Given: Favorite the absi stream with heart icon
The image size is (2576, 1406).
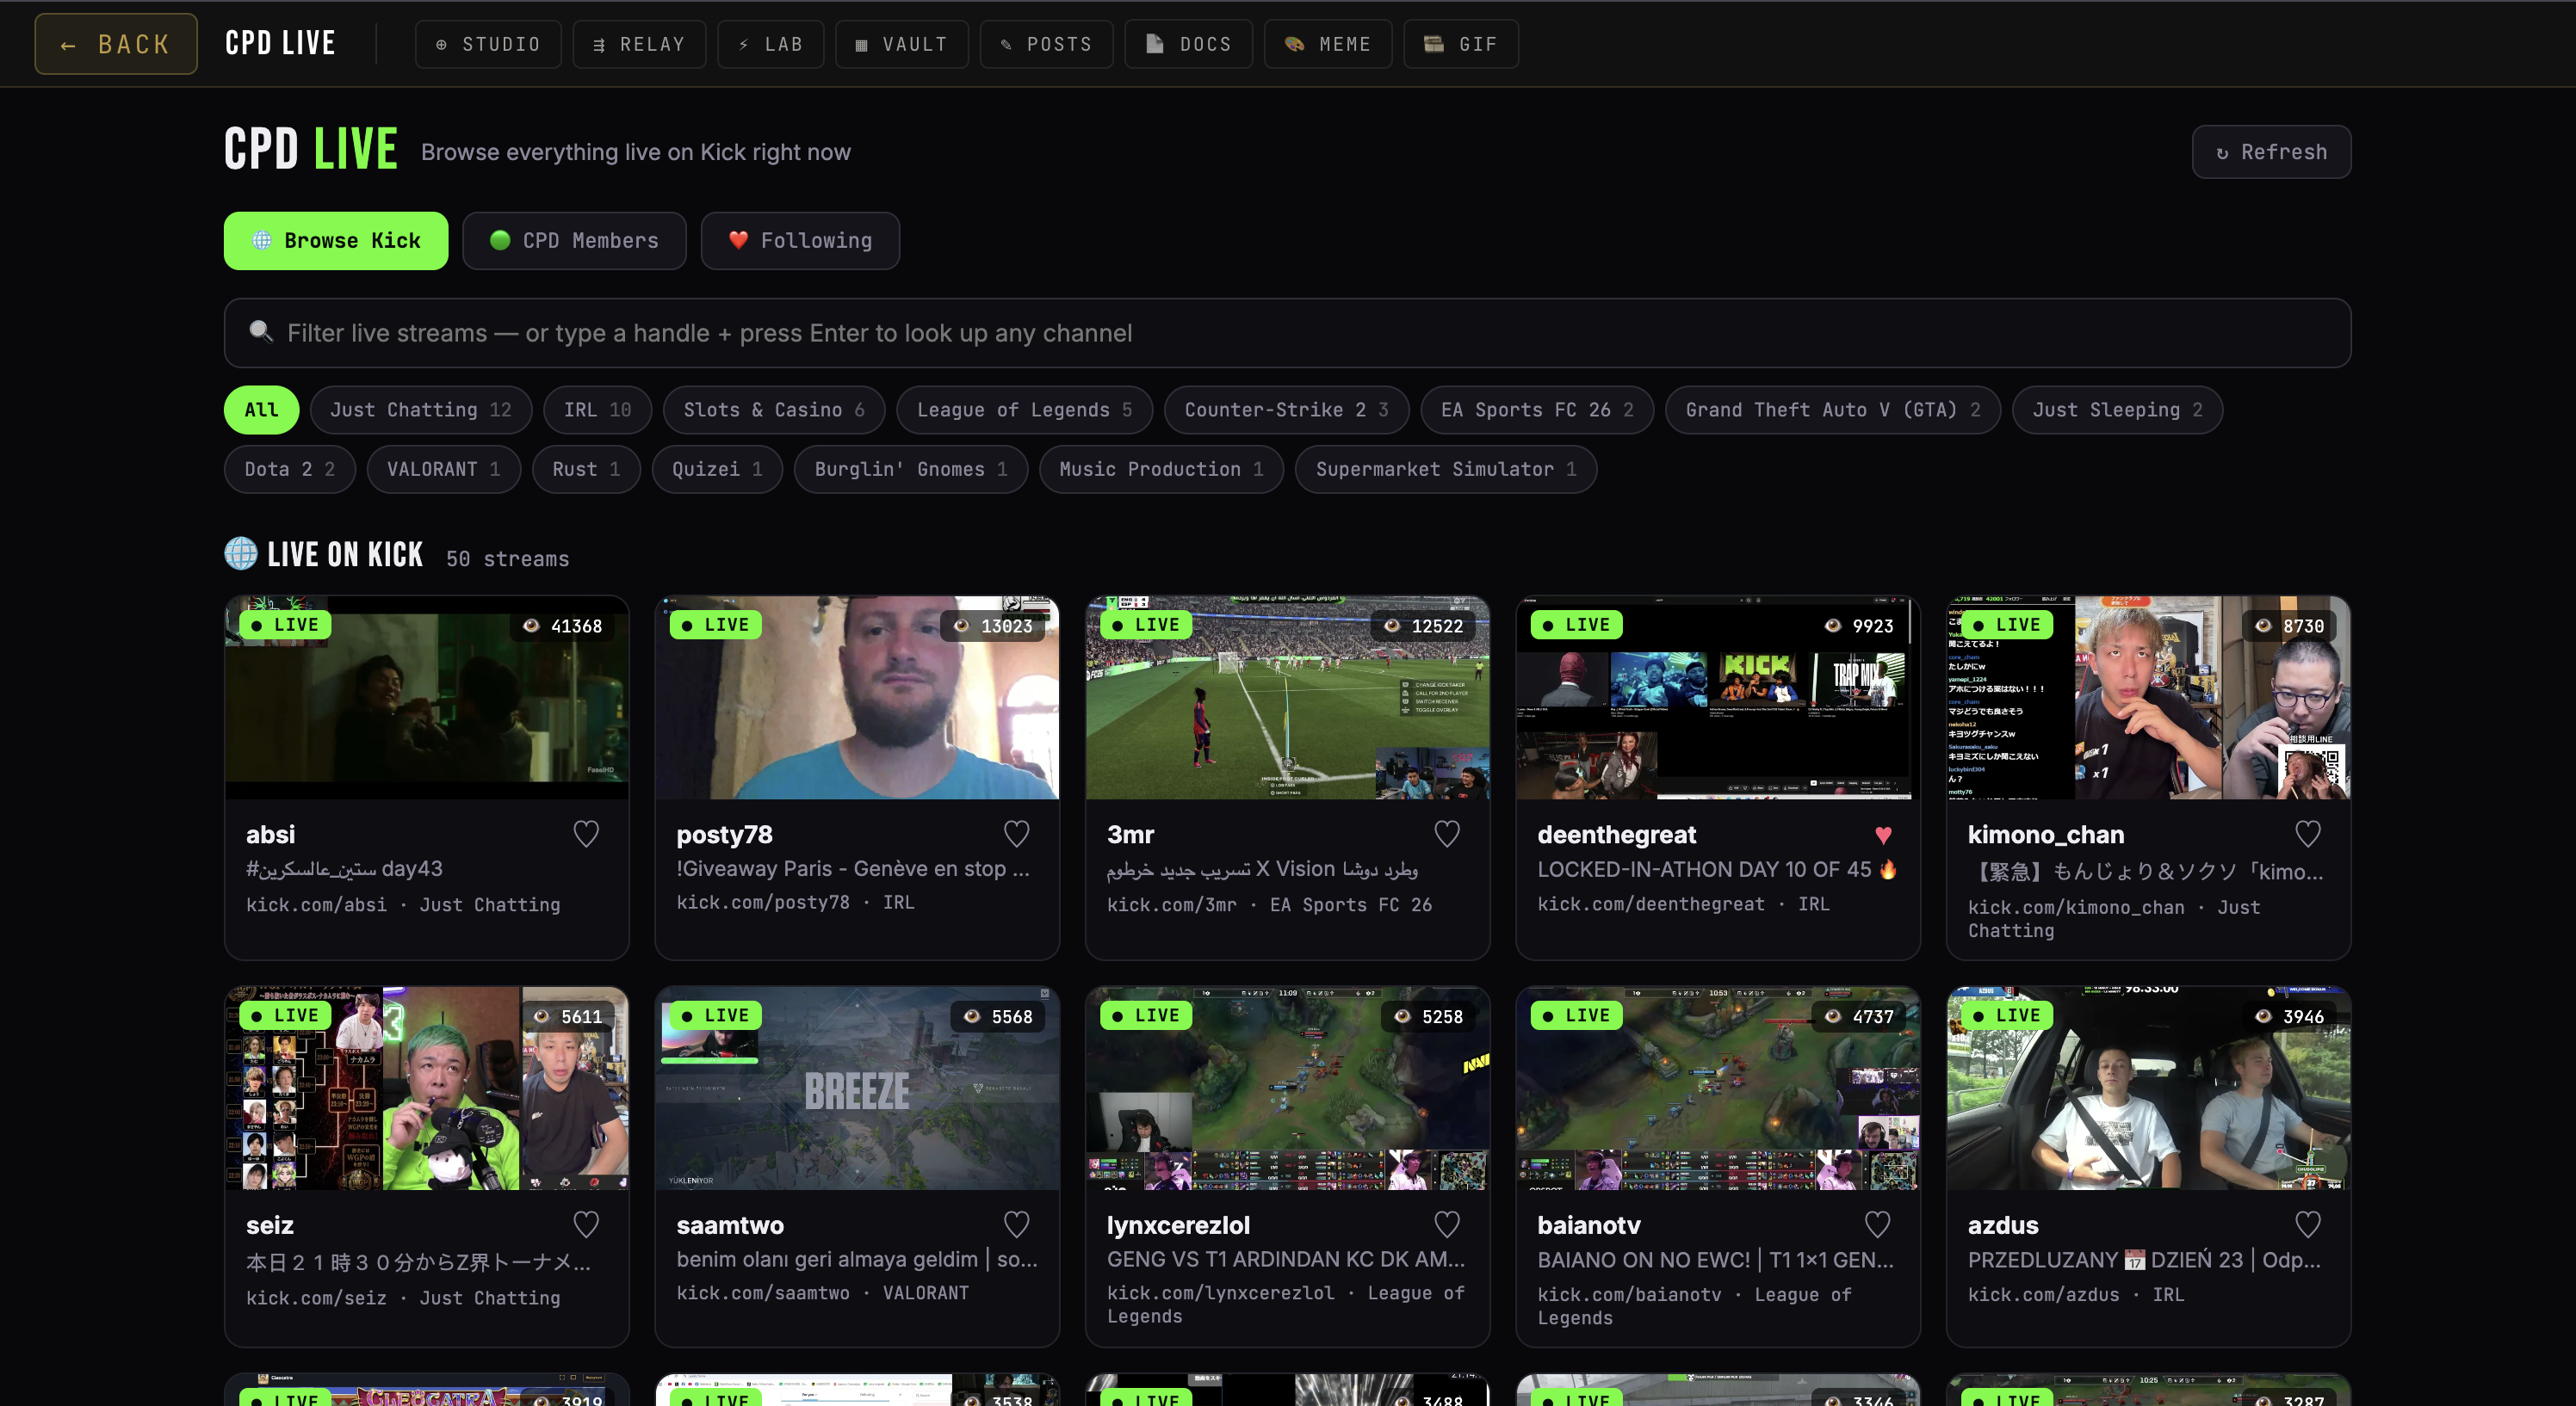Looking at the screenshot, I should [x=586, y=834].
